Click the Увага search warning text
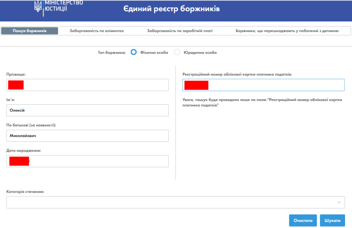This screenshot has height=228, width=352. click(x=262, y=102)
